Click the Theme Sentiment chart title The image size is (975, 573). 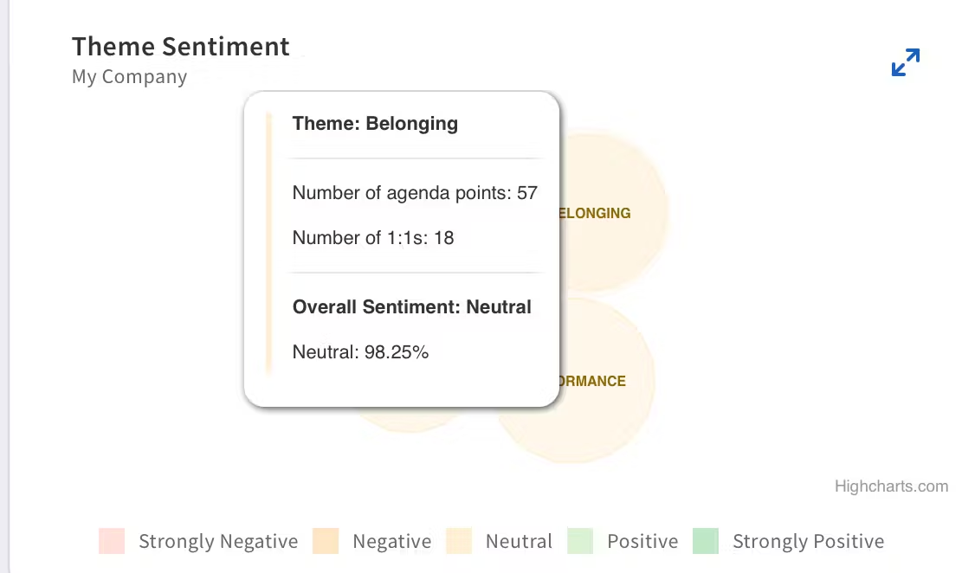(x=180, y=47)
